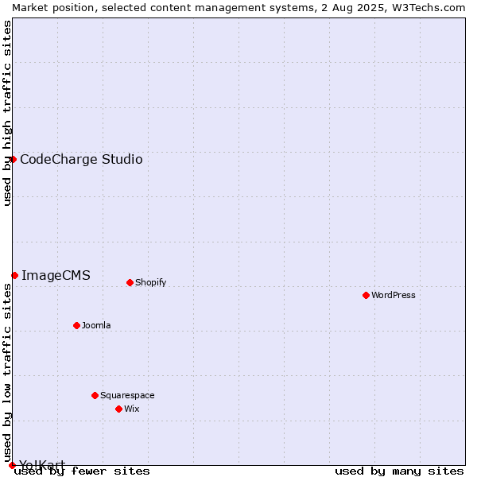Click the 'Joomla' label

pos(96,325)
